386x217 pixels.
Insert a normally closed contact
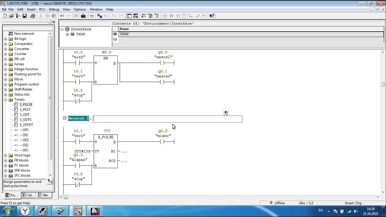(171, 16)
